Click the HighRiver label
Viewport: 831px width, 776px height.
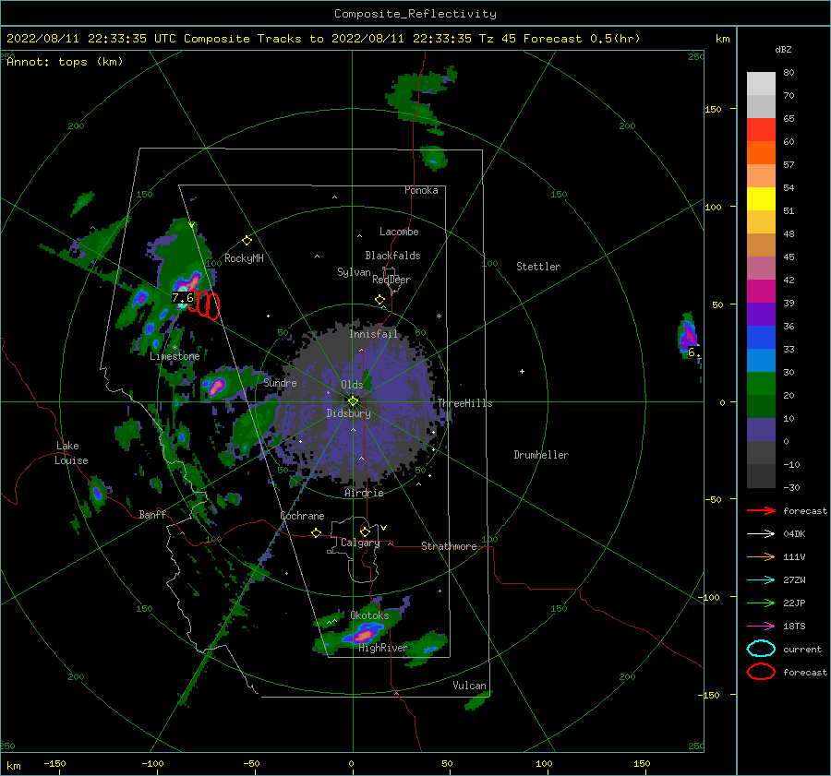(383, 648)
